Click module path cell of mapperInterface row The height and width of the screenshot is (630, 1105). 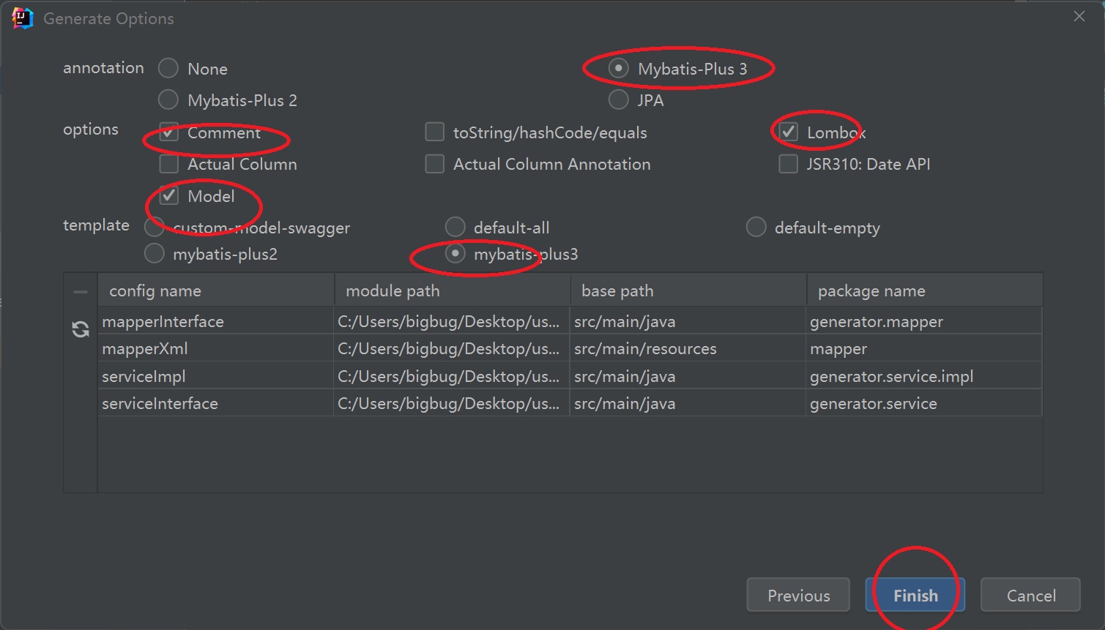pos(451,321)
